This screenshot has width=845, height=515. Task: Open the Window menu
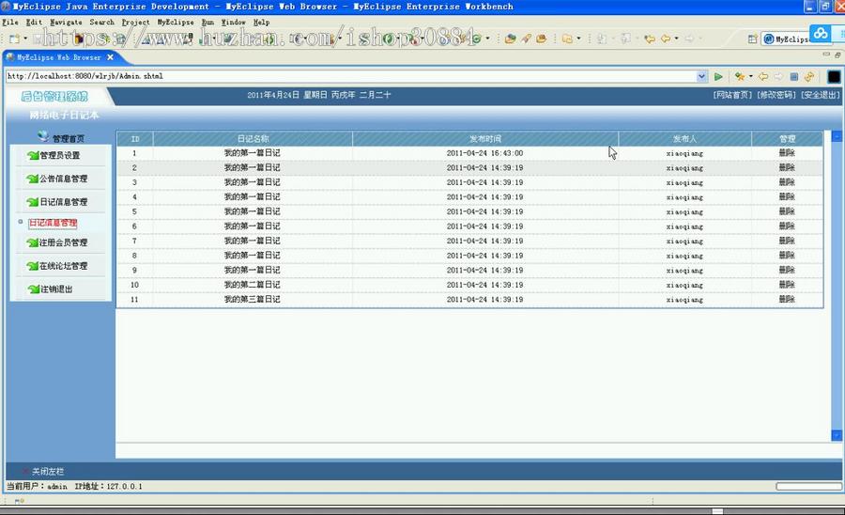click(x=234, y=23)
